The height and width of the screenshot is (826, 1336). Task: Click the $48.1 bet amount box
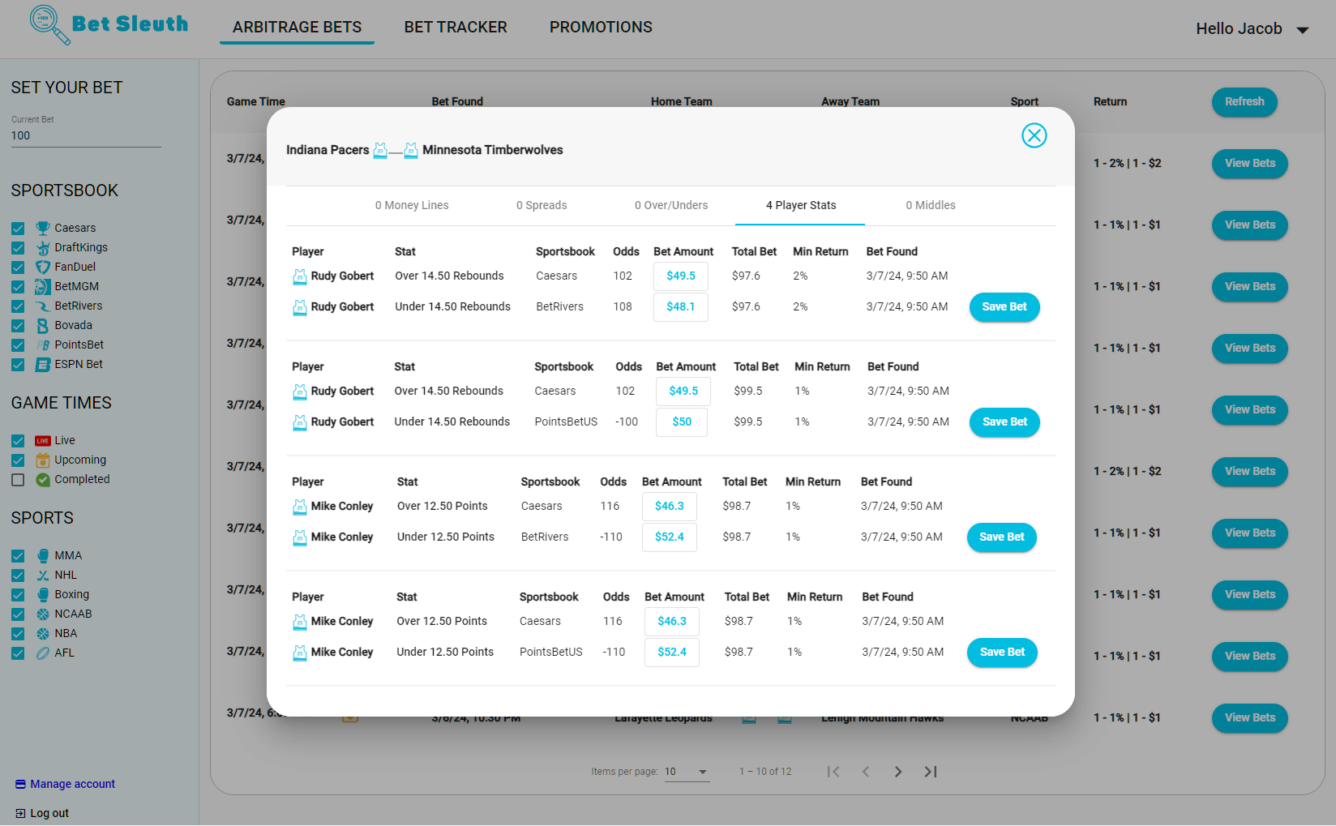tap(681, 307)
